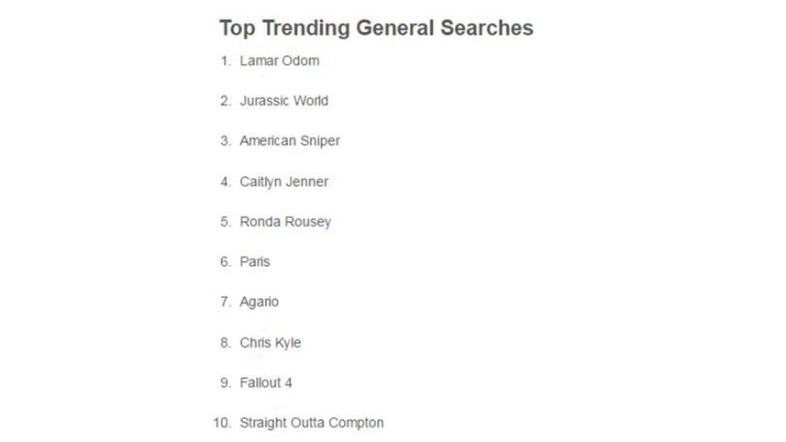Click the Top Trending General Searches heading

click(x=376, y=28)
